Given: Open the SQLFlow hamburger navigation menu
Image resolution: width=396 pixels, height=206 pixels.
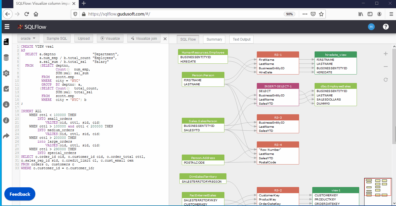Looking at the screenshot, I should (x=7, y=27).
